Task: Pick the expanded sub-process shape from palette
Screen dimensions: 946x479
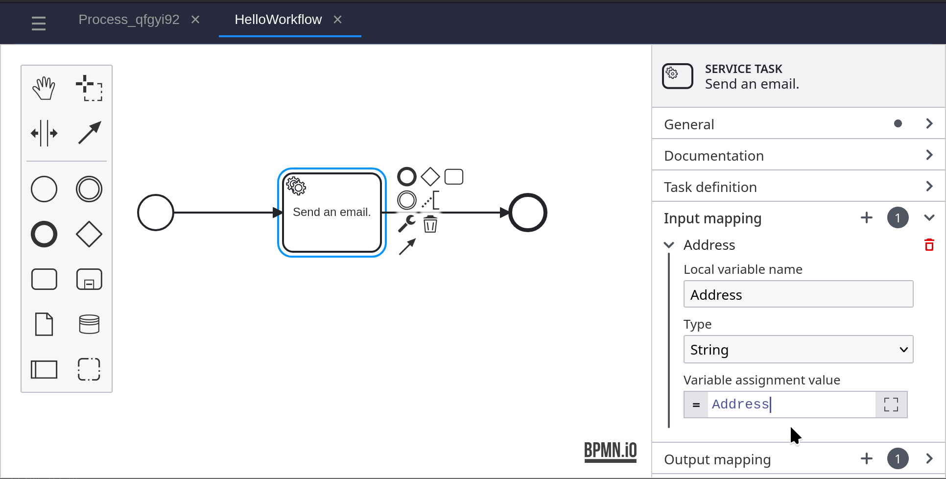Action: pos(89,279)
